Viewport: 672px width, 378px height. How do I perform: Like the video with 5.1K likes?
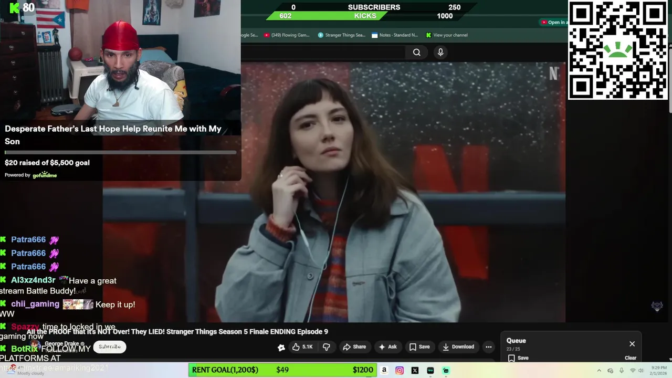click(302, 346)
